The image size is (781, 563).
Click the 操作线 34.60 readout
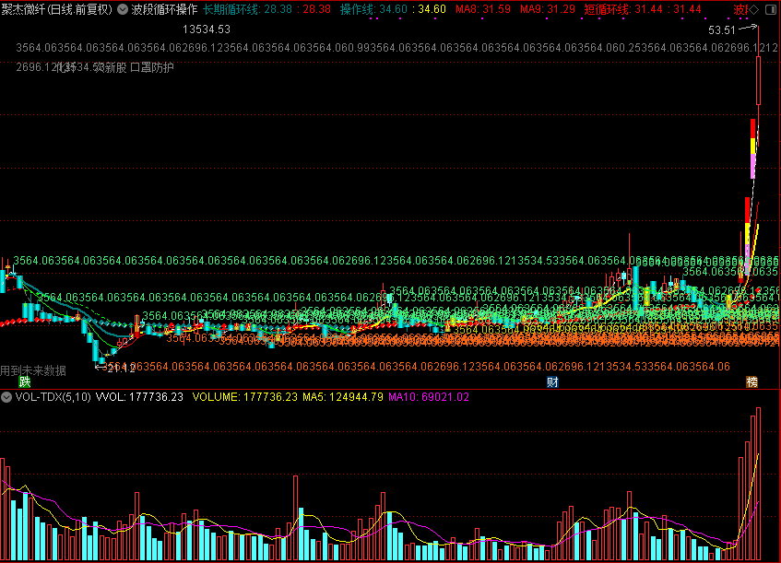393,9
